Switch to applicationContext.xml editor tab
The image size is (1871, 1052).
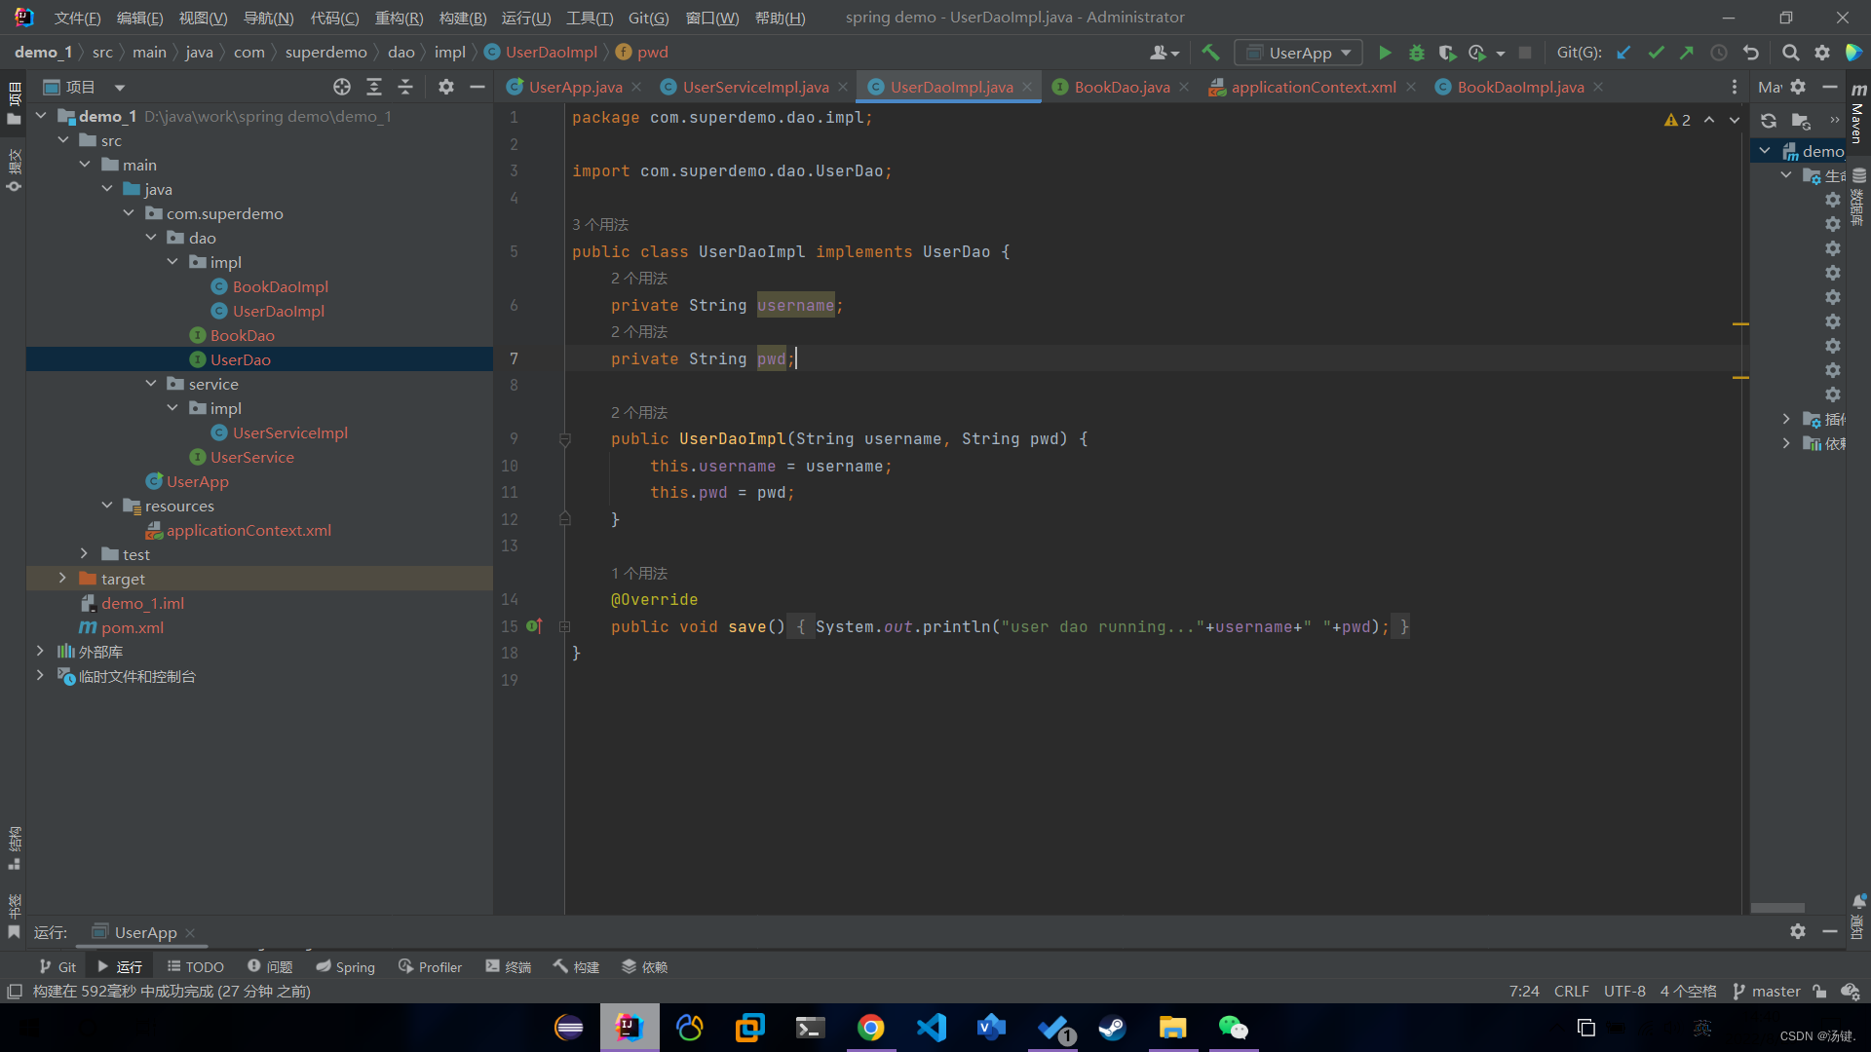[1312, 87]
